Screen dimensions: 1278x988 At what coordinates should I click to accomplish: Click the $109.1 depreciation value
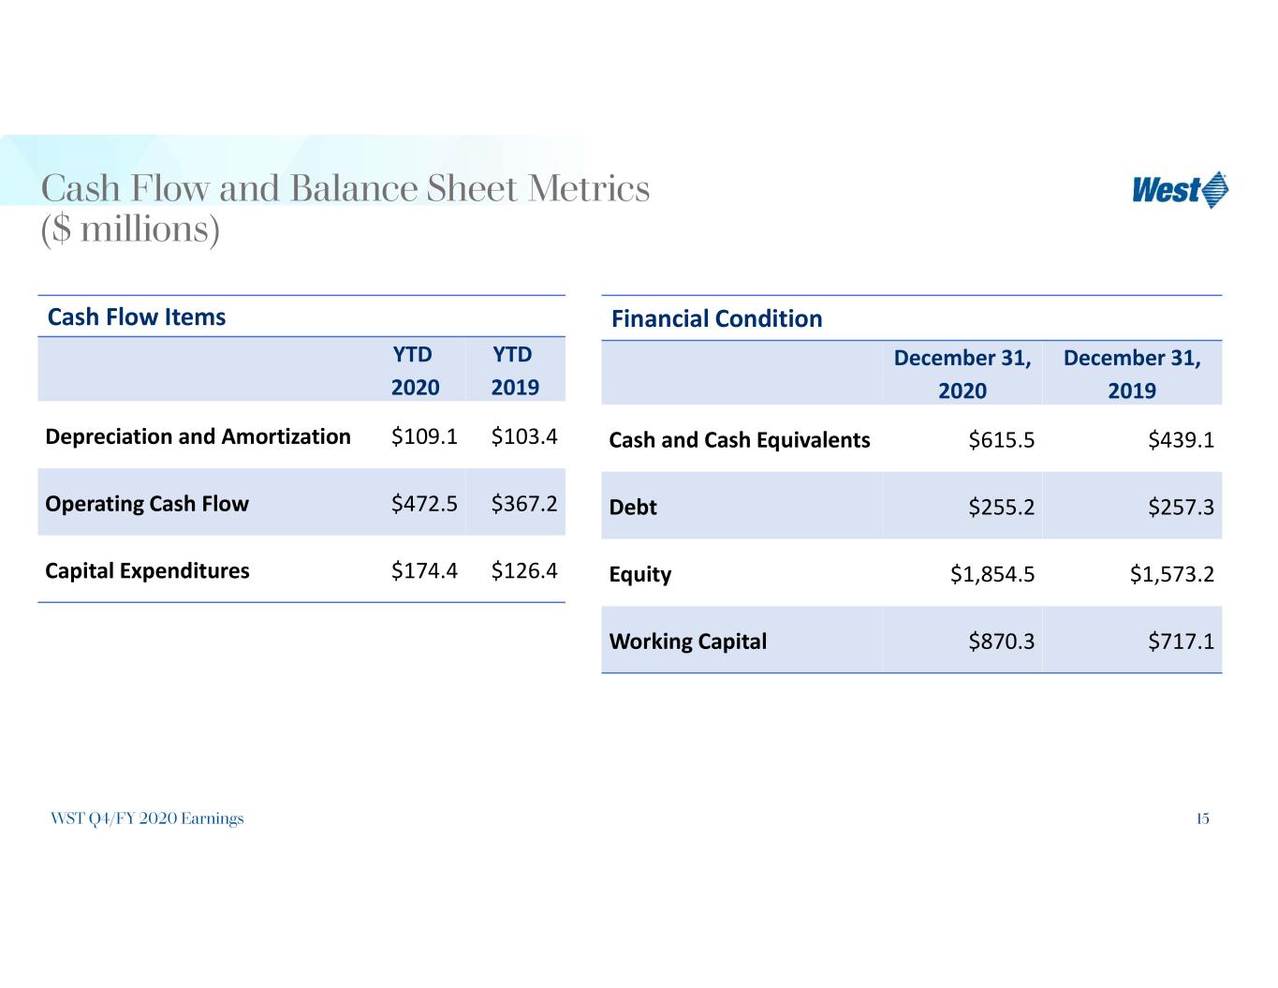(424, 436)
